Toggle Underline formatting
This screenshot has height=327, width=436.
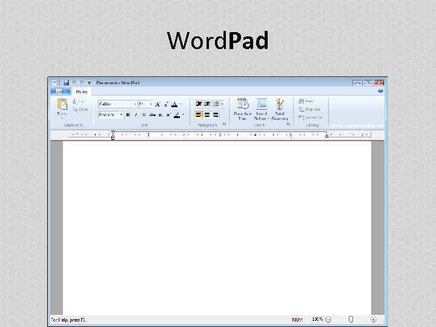coord(144,114)
